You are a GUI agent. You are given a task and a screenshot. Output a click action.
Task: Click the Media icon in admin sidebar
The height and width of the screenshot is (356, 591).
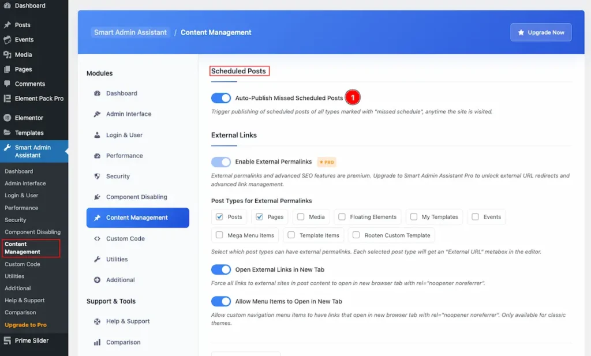(7, 55)
